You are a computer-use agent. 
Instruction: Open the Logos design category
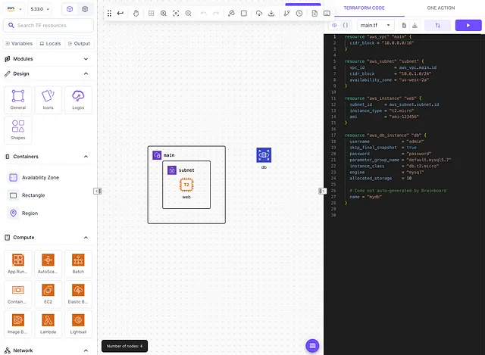pyautogui.click(x=78, y=100)
